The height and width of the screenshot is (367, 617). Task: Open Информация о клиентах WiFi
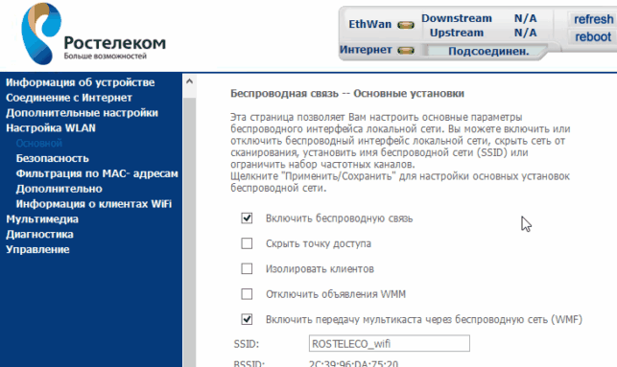coord(94,204)
